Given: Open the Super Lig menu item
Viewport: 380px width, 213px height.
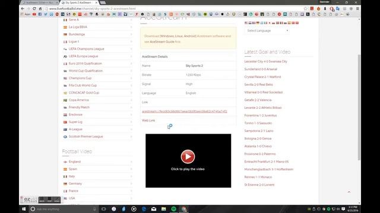Looking at the screenshot, I should tap(75, 122).
